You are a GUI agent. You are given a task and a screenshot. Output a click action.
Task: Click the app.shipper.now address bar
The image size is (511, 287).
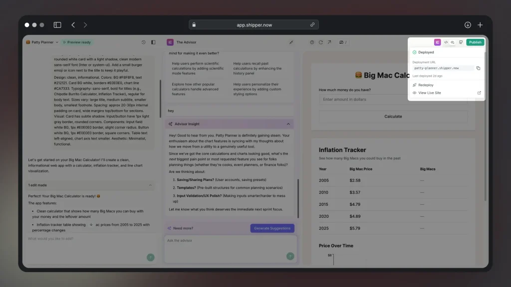click(254, 25)
